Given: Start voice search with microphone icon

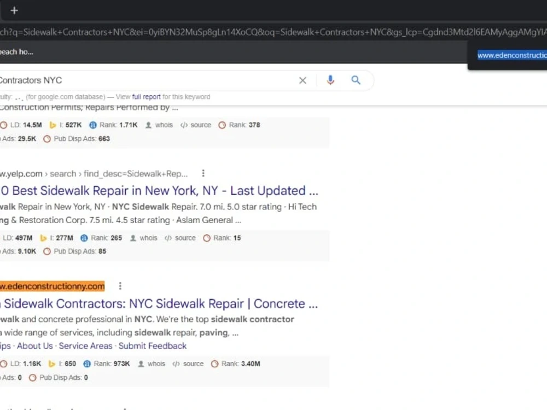Looking at the screenshot, I should 330,80.
